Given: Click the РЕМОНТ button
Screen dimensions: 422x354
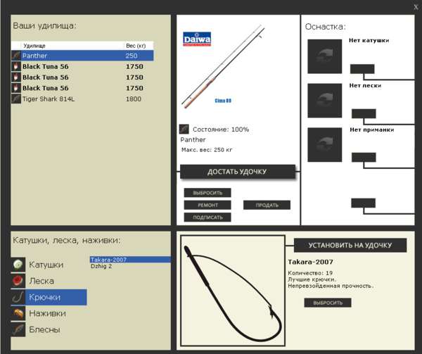Looking at the screenshot, I should pyautogui.click(x=207, y=205).
